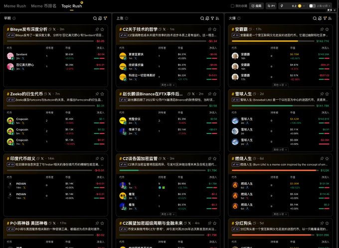Open sort options in the 火爆 column
The width and height of the screenshot is (339, 248).
(x=330, y=18)
